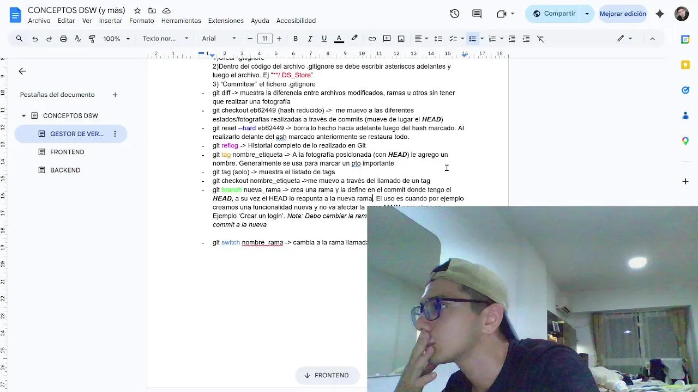This screenshot has width=698, height=392.
Task: Click the Mejorar edición button
Action: [x=623, y=14]
